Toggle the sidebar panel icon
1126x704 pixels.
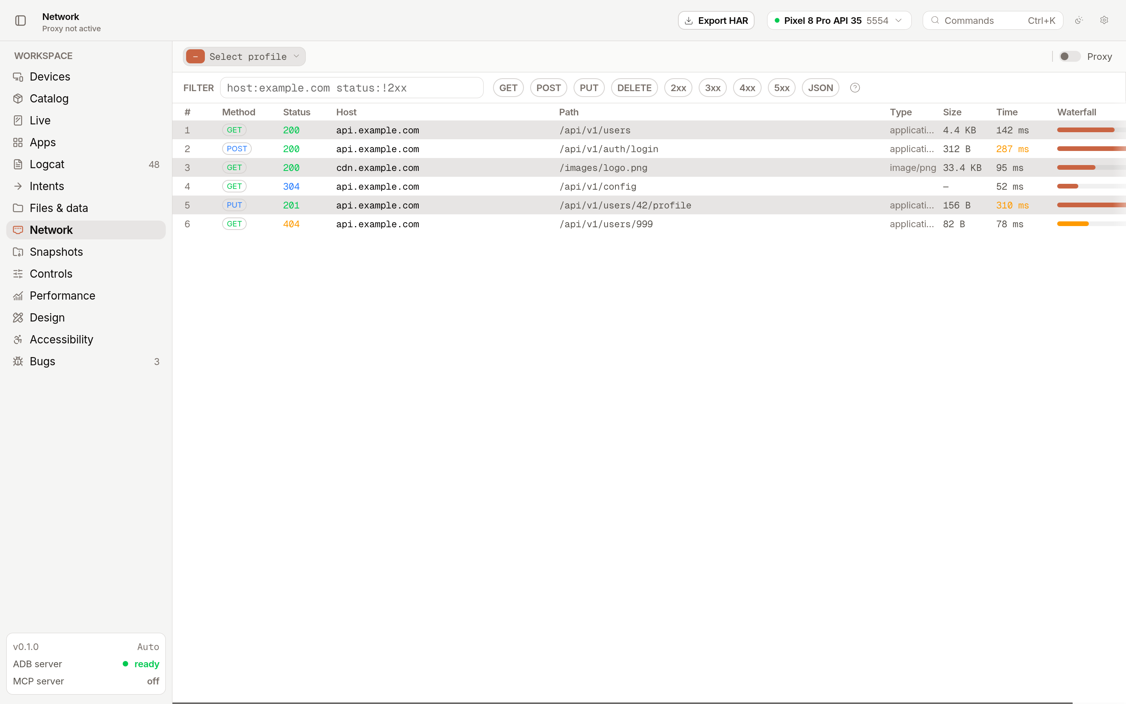(20, 20)
